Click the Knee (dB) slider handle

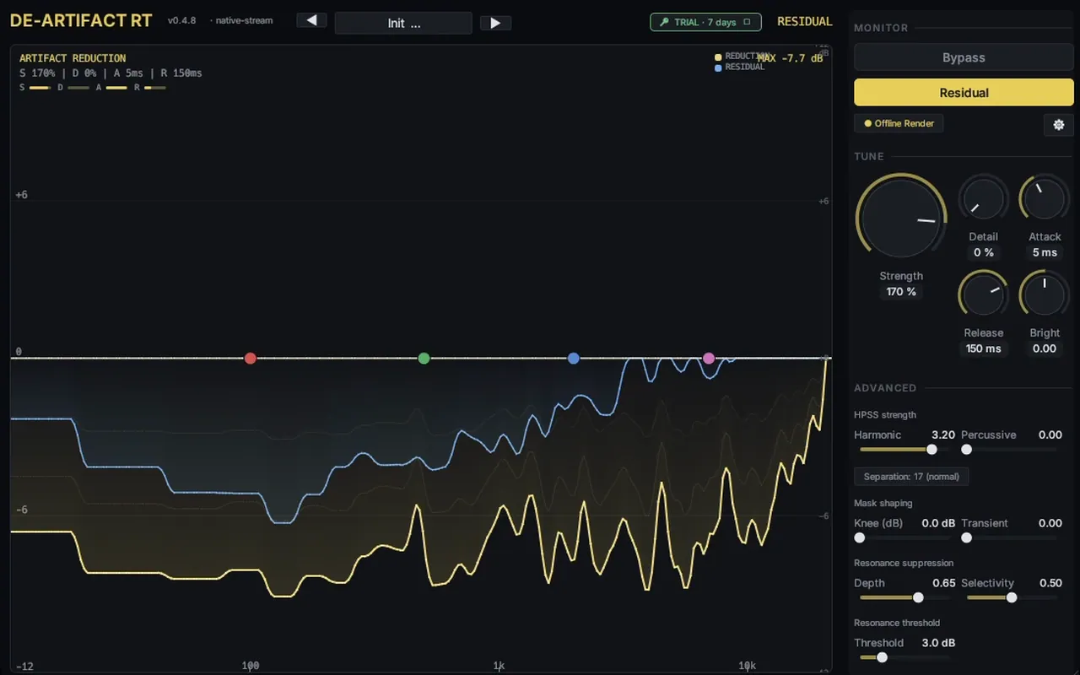[860, 537]
